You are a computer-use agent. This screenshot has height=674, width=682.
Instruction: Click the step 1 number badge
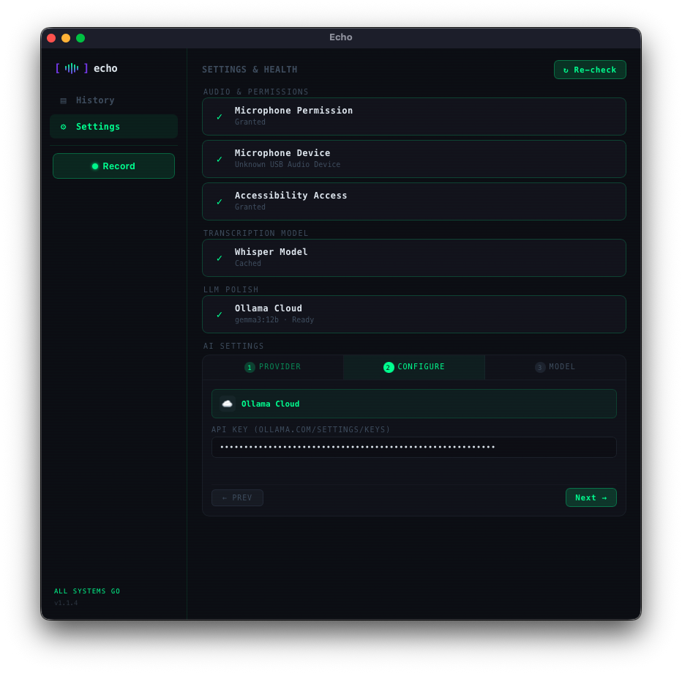(x=250, y=368)
